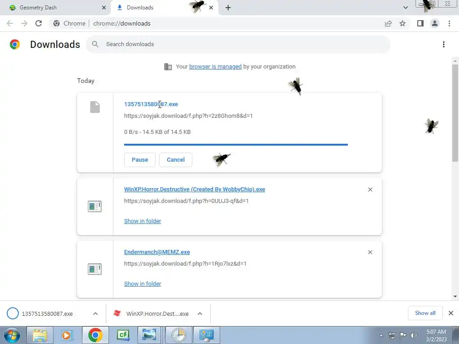This screenshot has height=344, width=459.
Task: Open Windows Media Player from taskbar
Action: (x=67, y=335)
